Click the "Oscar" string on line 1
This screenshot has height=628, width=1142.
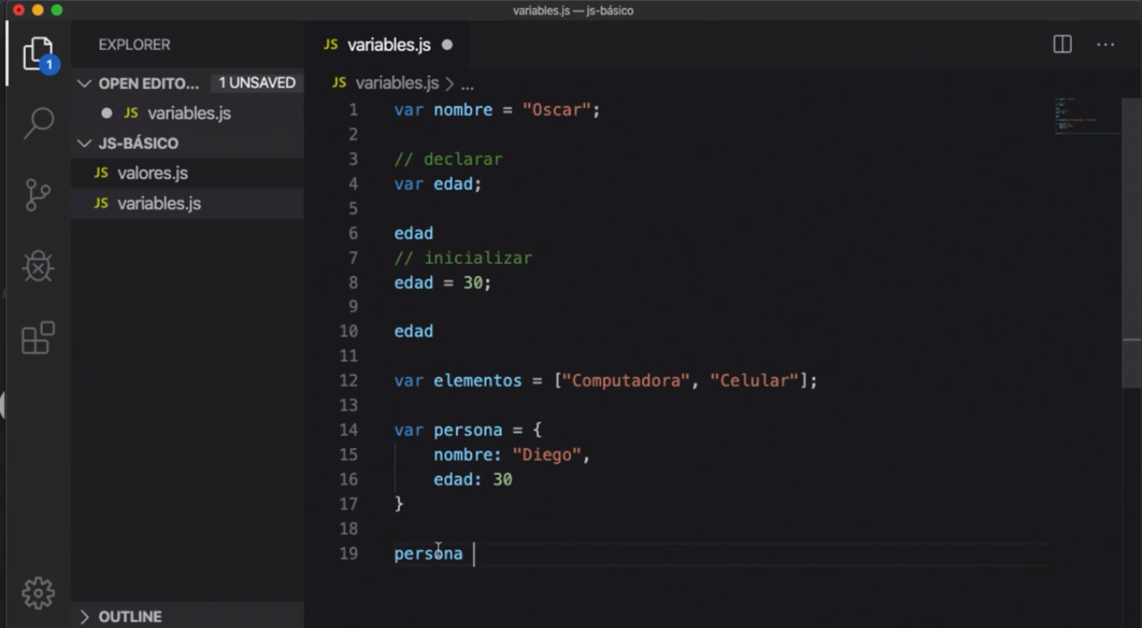557,110
